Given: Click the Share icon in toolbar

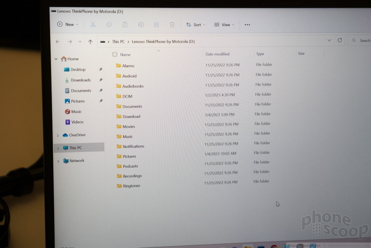Looking at the screenshot, I should click(156, 25).
